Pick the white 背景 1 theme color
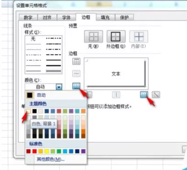 28,111
